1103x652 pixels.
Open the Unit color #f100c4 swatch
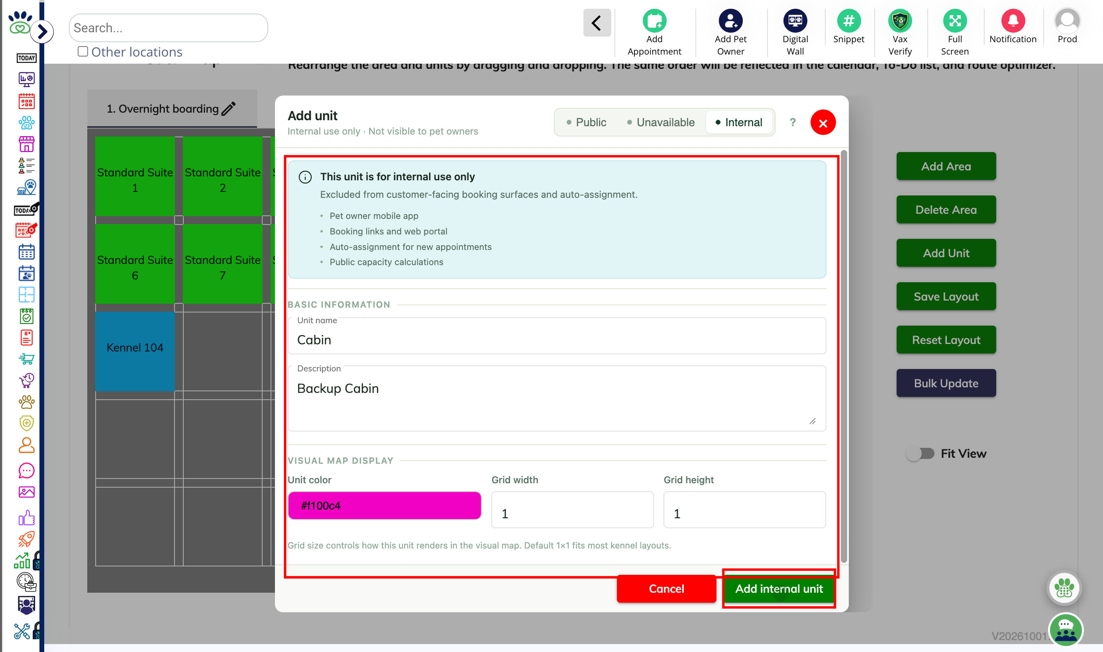(x=385, y=506)
